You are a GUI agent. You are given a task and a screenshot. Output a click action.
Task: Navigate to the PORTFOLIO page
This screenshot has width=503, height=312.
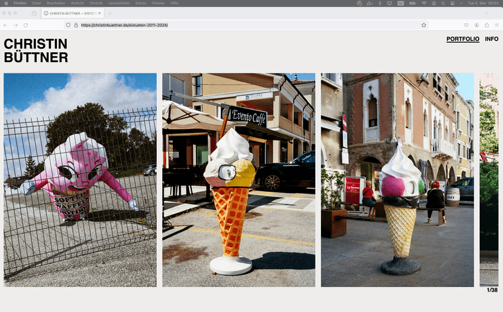click(x=463, y=39)
